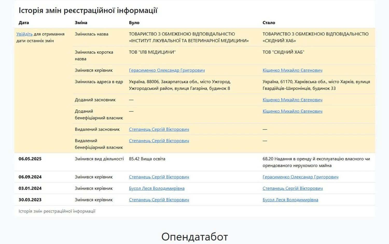
Task: Click the 'Було' column header
Action: [x=134, y=23]
